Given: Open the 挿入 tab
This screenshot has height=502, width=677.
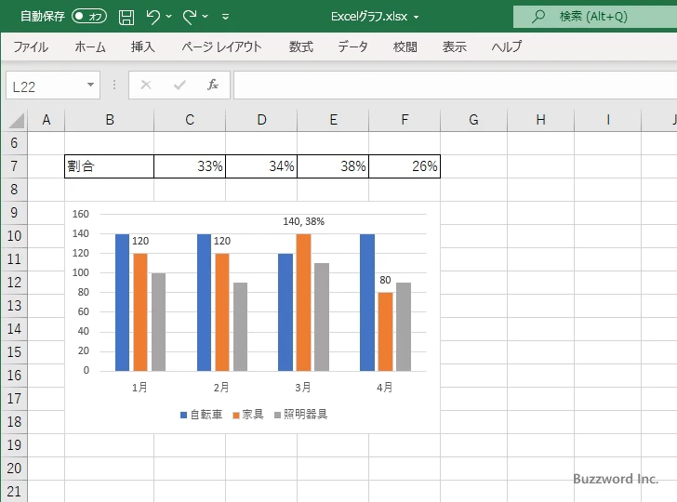Looking at the screenshot, I should pyautogui.click(x=143, y=46).
